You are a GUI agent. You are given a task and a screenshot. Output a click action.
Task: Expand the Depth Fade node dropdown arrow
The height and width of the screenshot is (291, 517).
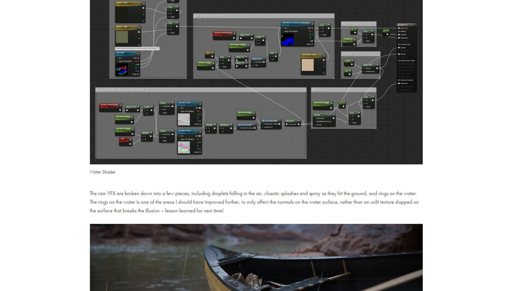(x=377, y=65)
